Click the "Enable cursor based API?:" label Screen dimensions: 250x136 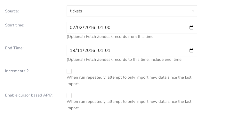(x=29, y=95)
